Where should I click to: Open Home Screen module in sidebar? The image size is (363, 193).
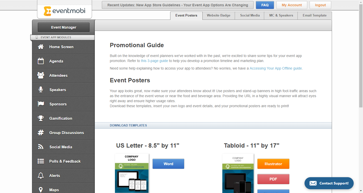point(64,47)
